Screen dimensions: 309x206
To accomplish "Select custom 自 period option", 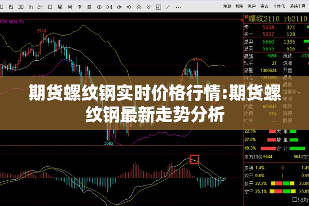I will click(90, 7).
